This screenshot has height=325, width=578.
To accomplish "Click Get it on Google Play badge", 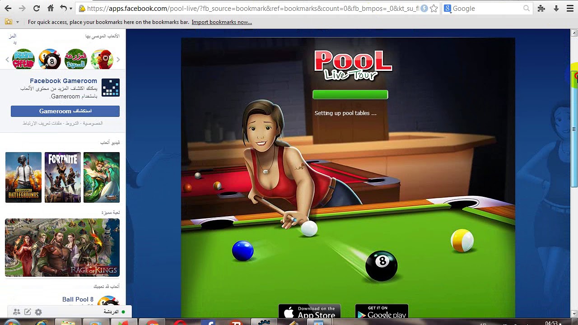I will click(382, 312).
